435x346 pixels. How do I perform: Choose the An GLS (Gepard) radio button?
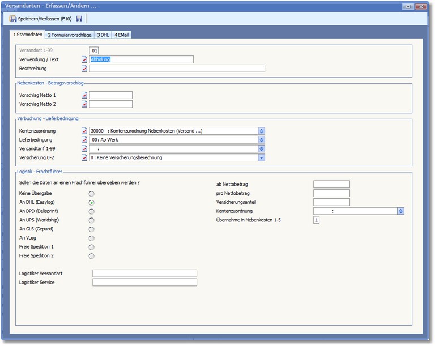click(91, 229)
